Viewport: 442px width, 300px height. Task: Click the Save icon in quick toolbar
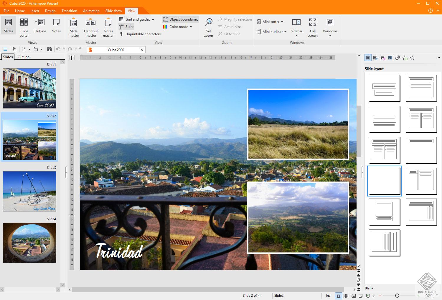[x=50, y=49]
